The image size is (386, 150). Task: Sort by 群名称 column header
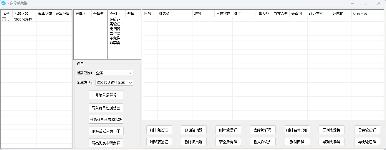coord(164,13)
